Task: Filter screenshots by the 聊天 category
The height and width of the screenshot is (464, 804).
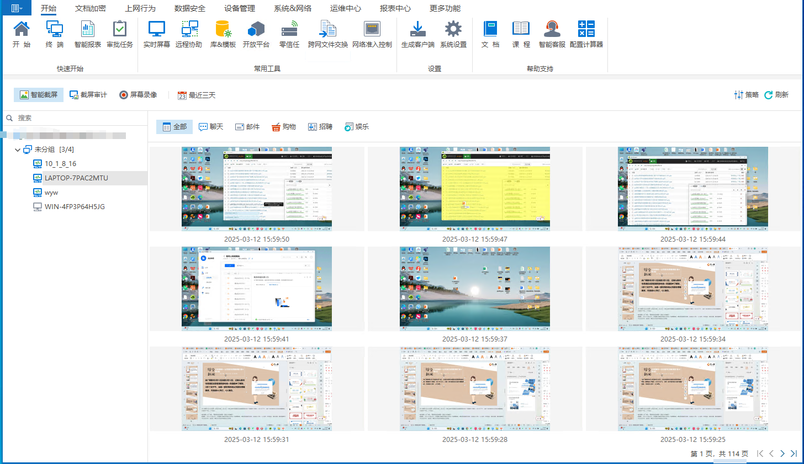Action: [x=211, y=126]
